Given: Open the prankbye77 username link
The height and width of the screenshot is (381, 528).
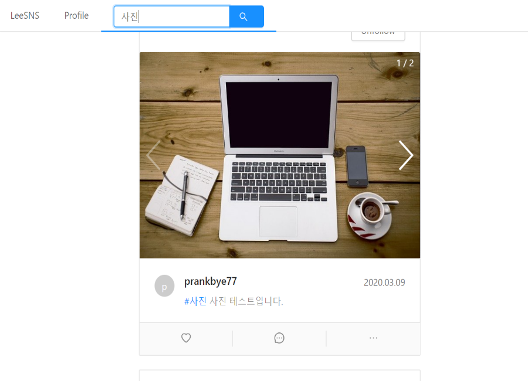Looking at the screenshot, I should [211, 281].
